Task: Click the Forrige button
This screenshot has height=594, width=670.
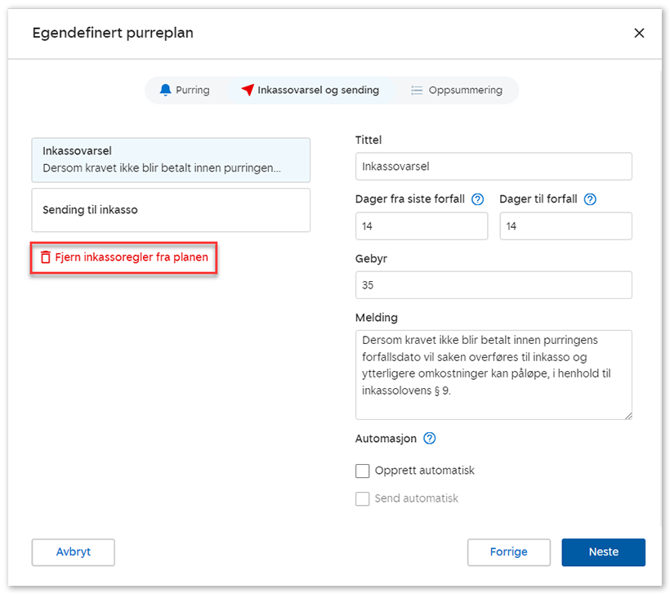Action: (508, 552)
